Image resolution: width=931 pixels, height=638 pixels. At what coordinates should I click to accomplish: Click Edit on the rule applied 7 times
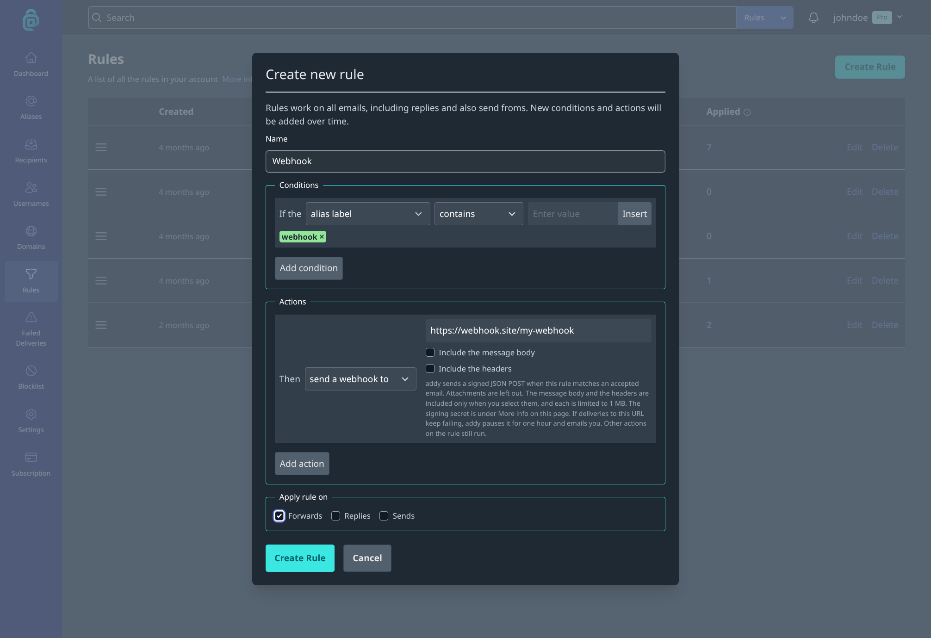tap(854, 147)
